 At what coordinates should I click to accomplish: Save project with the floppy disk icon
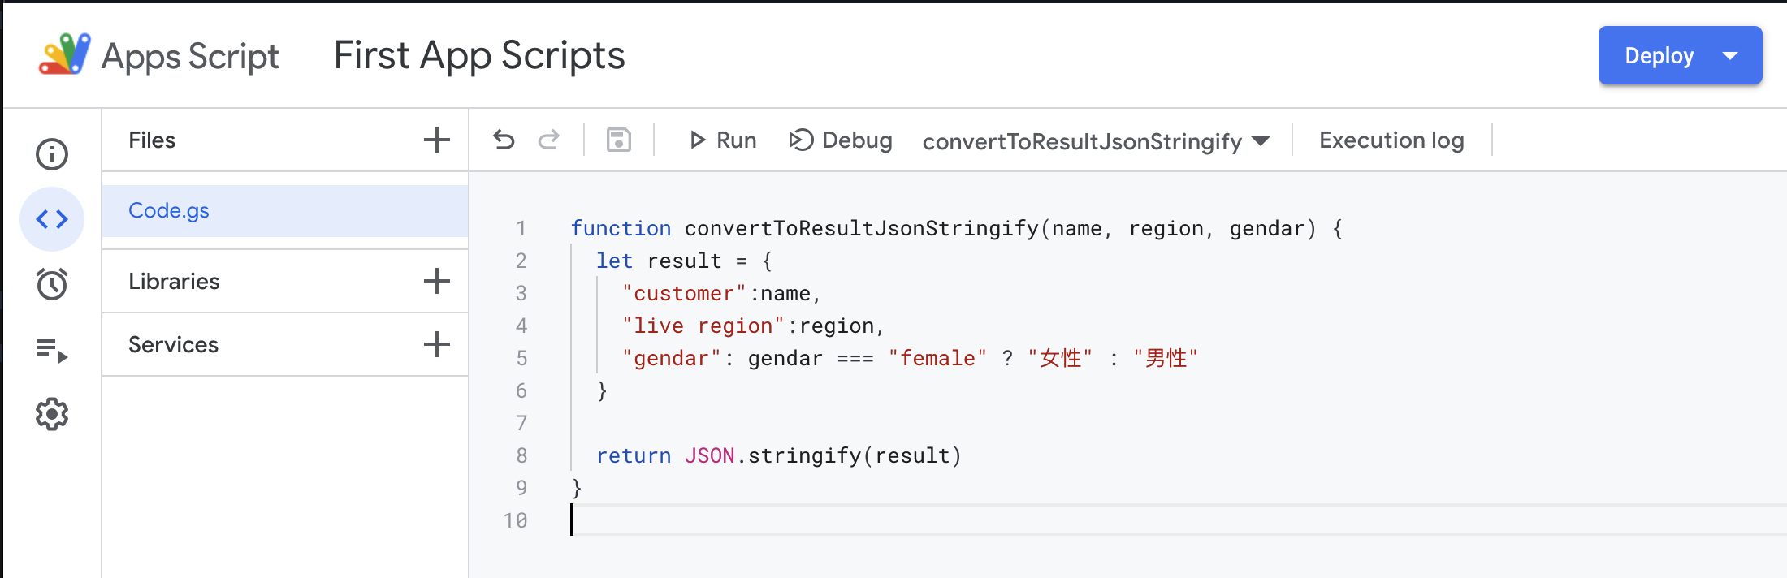(x=619, y=140)
